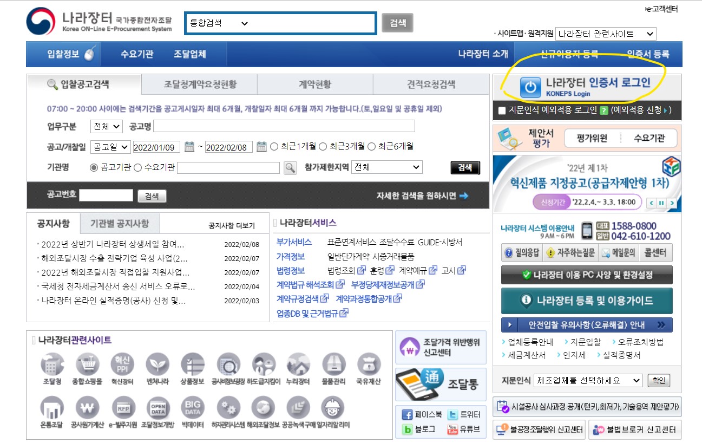
Task: Click the 물품관리 icon
Action: click(333, 366)
